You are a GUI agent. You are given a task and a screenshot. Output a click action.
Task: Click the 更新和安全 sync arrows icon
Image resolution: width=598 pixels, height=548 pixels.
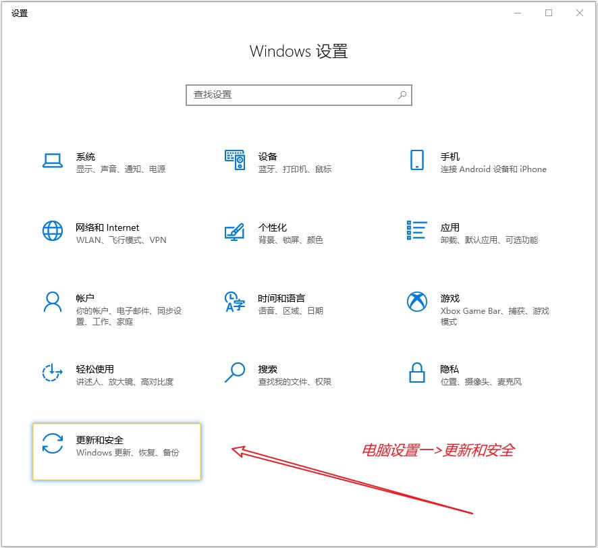pos(53,443)
